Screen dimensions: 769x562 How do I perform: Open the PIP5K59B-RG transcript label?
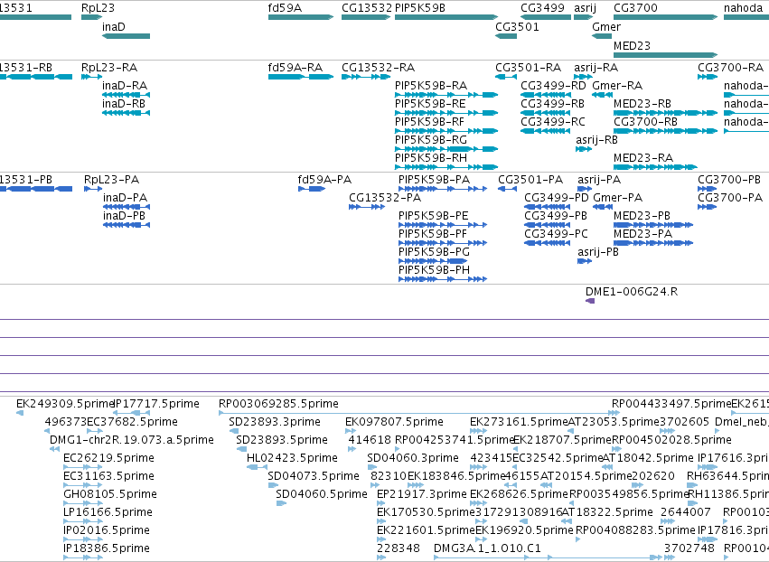click(431, 140)
